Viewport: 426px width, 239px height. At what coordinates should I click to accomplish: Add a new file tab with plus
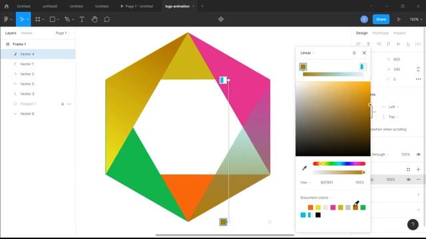(202, 6)
